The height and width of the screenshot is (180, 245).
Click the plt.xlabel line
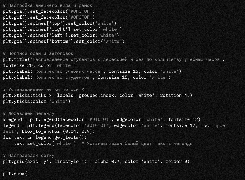tap(92, 71)
